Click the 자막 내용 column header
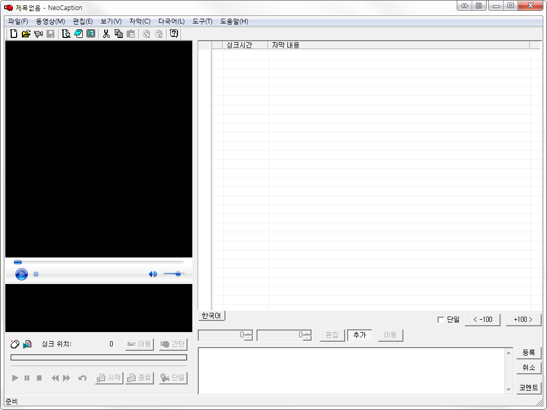 point(399,45)
